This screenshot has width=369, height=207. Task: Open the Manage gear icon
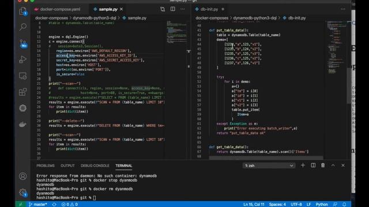(23, 193)
